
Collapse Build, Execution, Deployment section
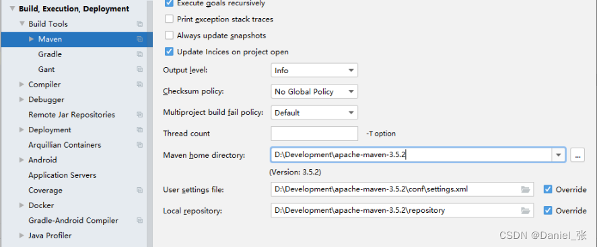tap(12, 9)
